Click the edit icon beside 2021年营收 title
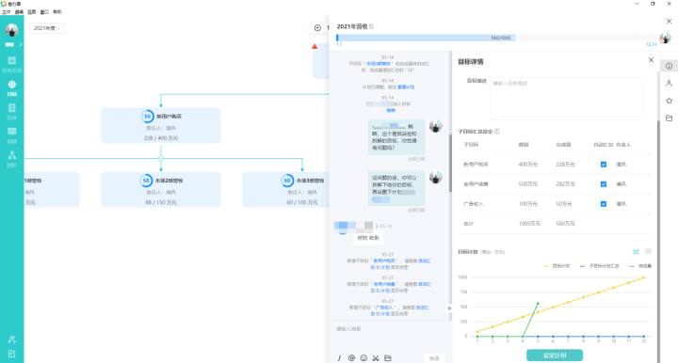The image size is (678, 363). click(371, 26)
